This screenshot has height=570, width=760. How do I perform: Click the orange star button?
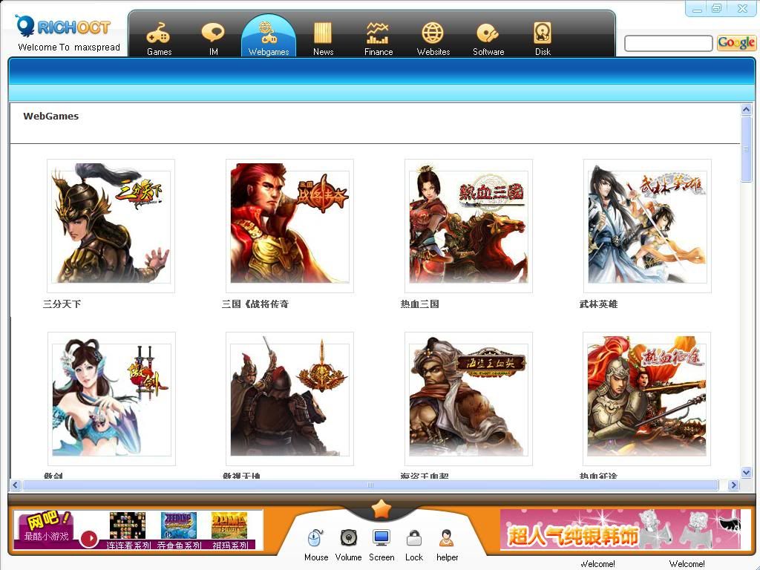[x=381, y=509]
